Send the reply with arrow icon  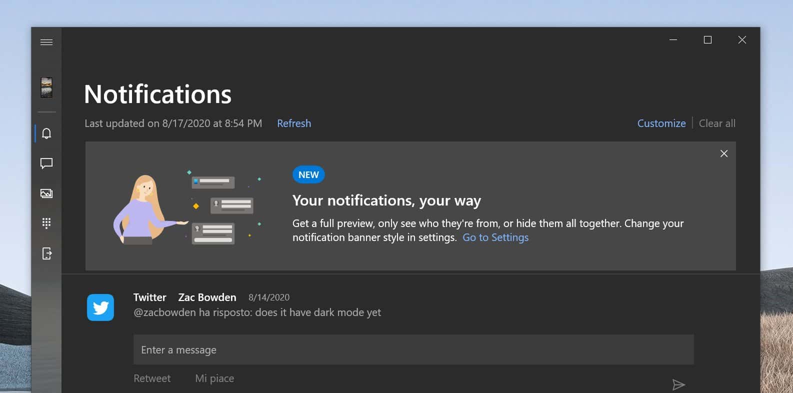pos(678,384)
